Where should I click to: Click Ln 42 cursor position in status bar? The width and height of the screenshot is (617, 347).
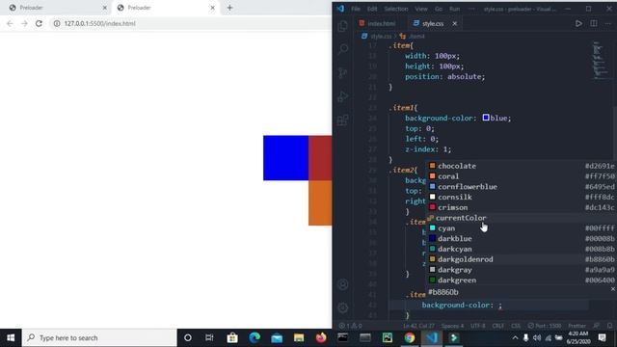[418, 326]
